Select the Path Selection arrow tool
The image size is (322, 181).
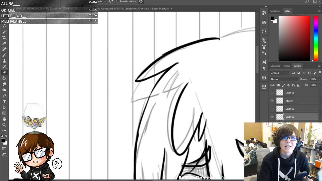(x=4, y=107)
